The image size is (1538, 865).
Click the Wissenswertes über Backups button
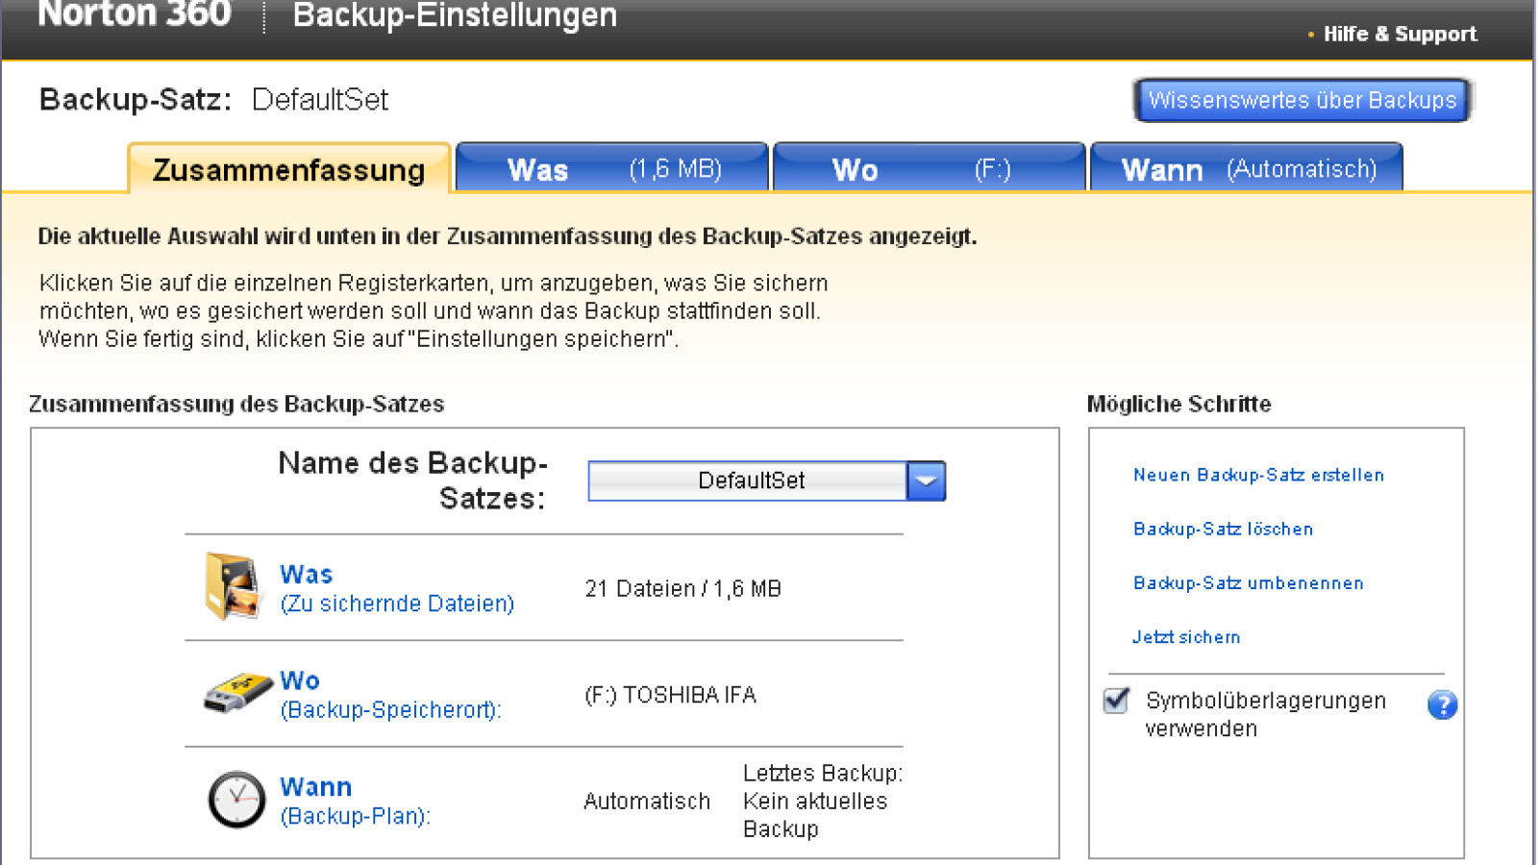pyautogui.click(x=1302, y=101)
